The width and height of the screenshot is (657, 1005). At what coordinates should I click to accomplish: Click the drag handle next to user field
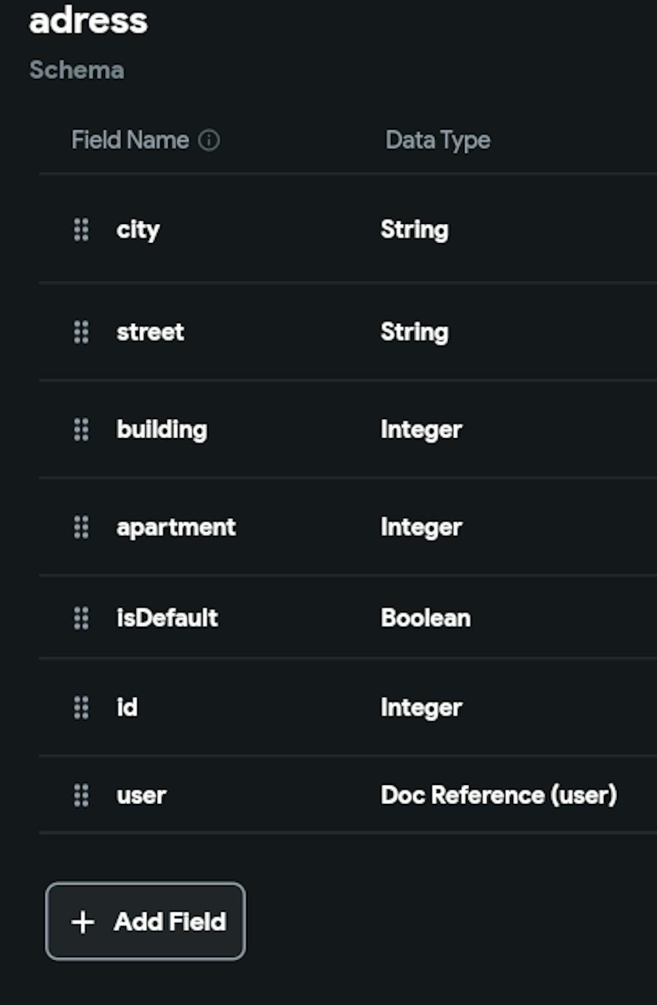pyautogui.click(x=81, y=795)
